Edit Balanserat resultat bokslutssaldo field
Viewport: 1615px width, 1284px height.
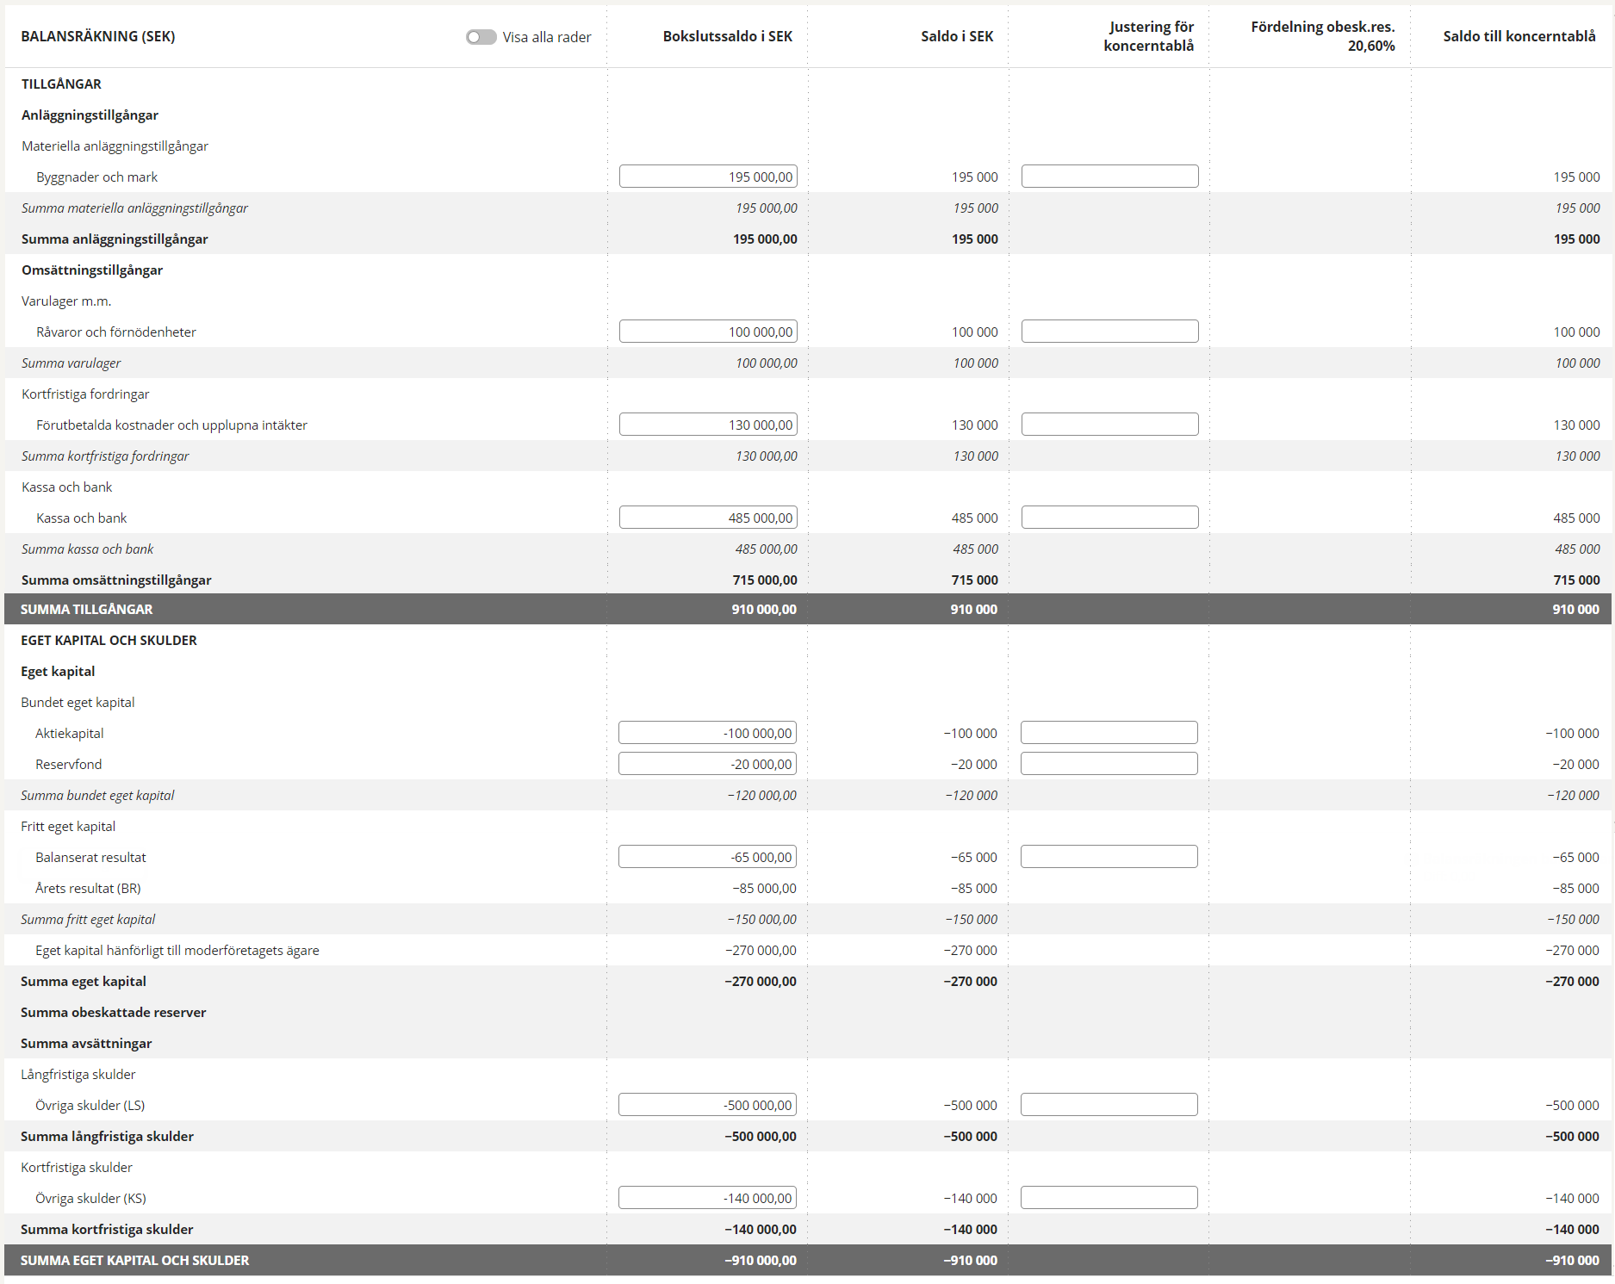click(x=706, y=857)
